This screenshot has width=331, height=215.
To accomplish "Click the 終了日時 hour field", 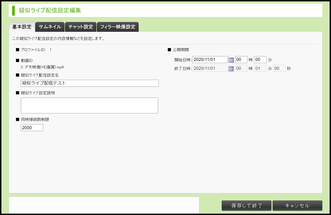I will pyautogui.click(x=241, y=68).
